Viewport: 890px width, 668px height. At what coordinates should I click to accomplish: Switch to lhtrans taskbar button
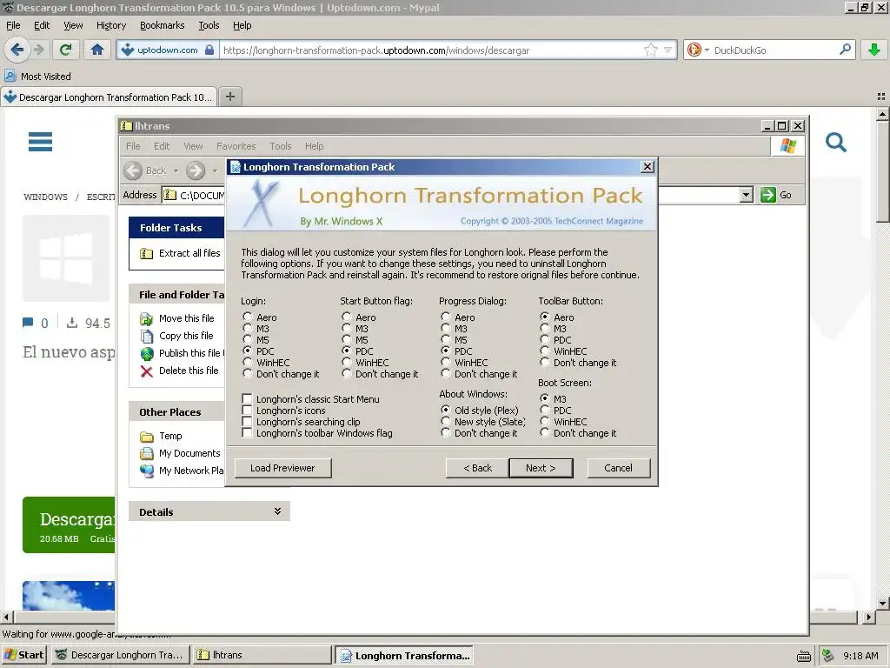(261, 655)
